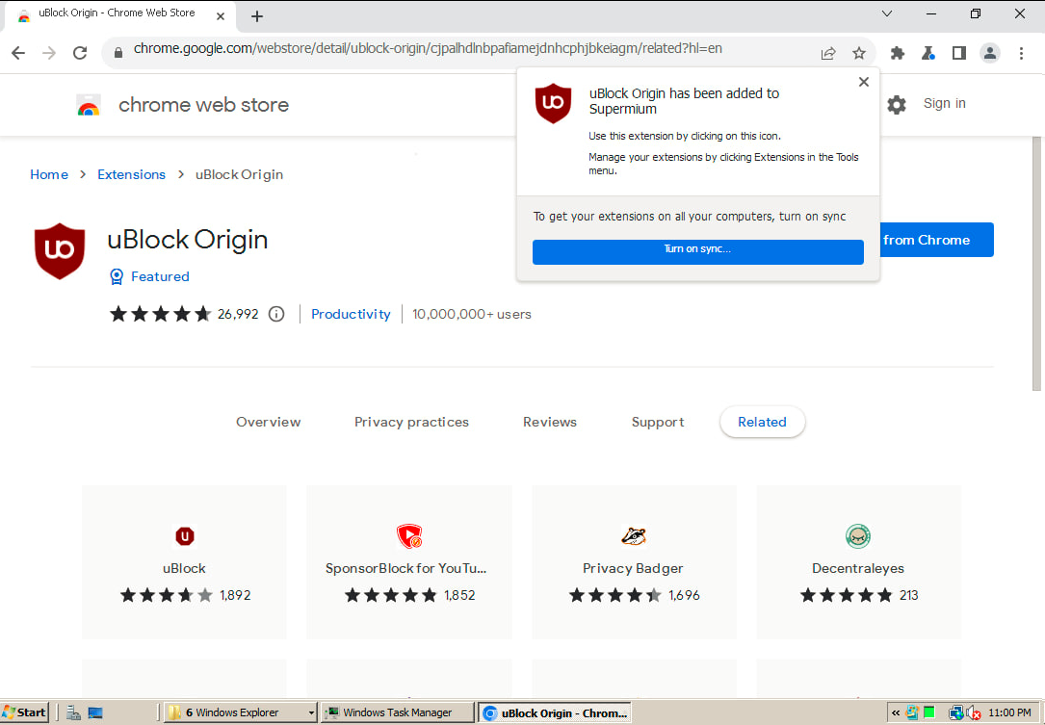Open the tab search chevron

[x=886, y=13]
